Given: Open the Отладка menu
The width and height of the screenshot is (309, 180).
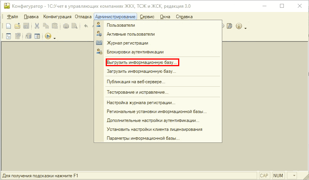Looking at the screenshot, I should pyautogui.click(x=83, y=17).
